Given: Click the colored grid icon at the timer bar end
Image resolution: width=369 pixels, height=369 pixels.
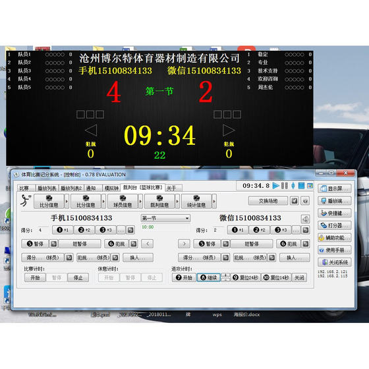Looking at the screenshot, I should [310, 186].
